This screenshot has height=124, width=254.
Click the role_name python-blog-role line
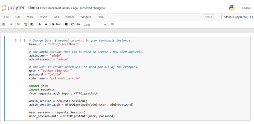pos(55,78)
